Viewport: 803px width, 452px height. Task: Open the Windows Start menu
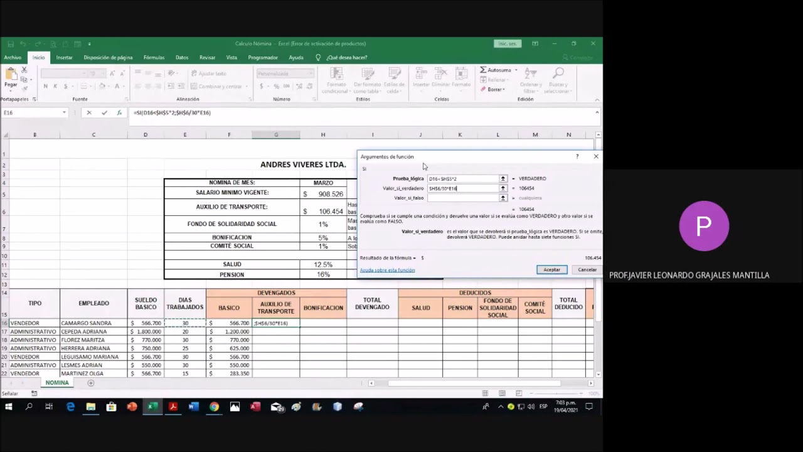[9, 407]
